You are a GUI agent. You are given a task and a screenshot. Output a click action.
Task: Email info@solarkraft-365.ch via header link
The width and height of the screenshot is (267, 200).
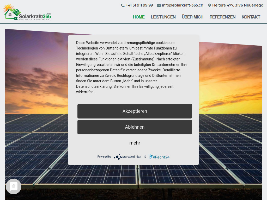pyautogui.click(x=183, y=5)
